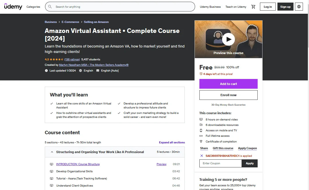
Task: Go to Business breadcrumb
Action: 51,22
